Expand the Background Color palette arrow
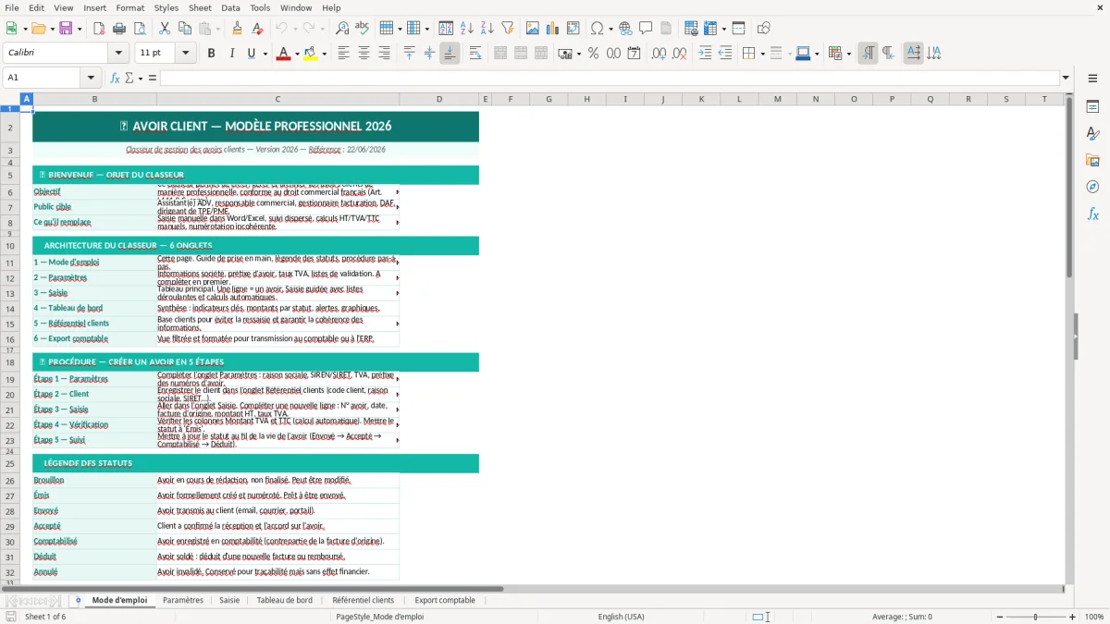 coord(324,54)
